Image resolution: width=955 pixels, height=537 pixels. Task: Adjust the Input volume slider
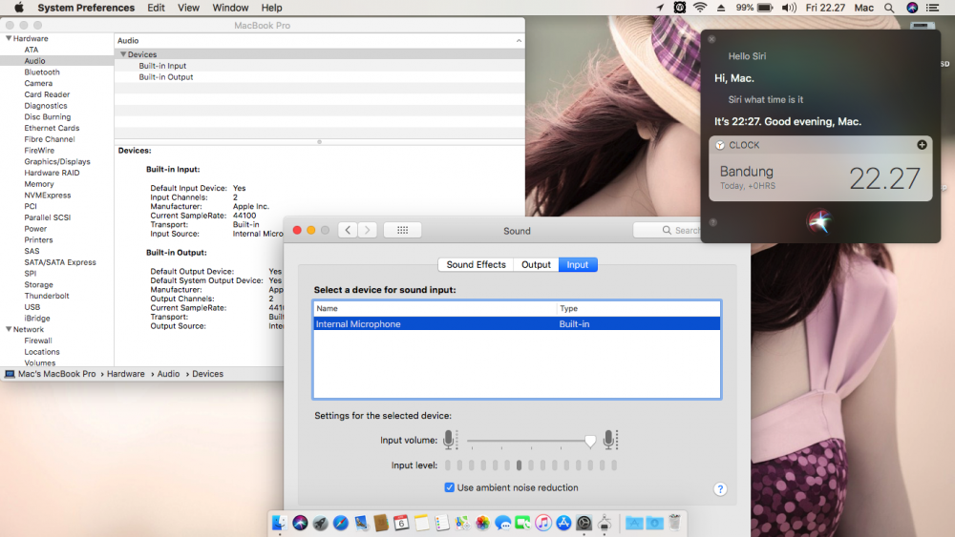click(x=589, y=441)
